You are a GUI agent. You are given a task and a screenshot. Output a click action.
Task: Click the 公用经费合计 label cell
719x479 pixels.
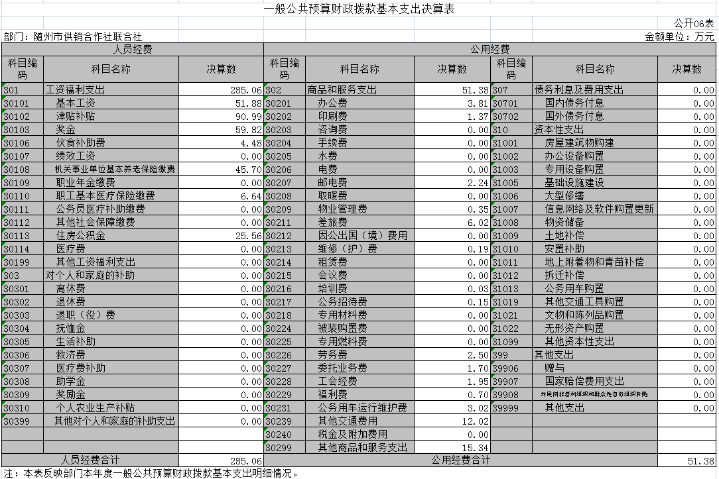(460, 460)
